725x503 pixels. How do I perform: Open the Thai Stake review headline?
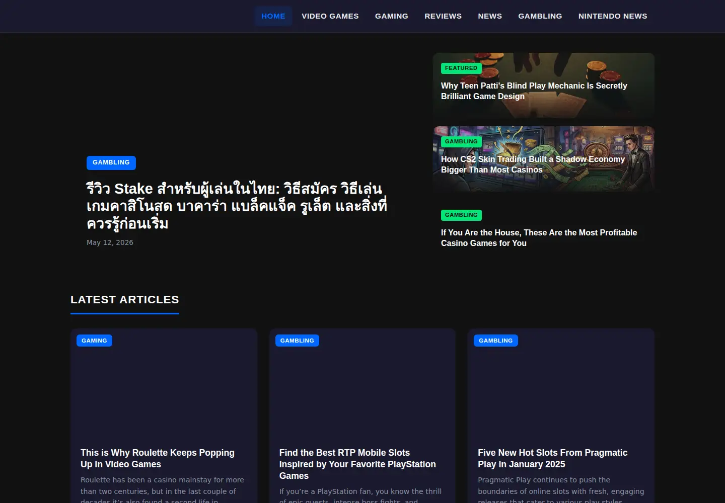click(237, 206)
